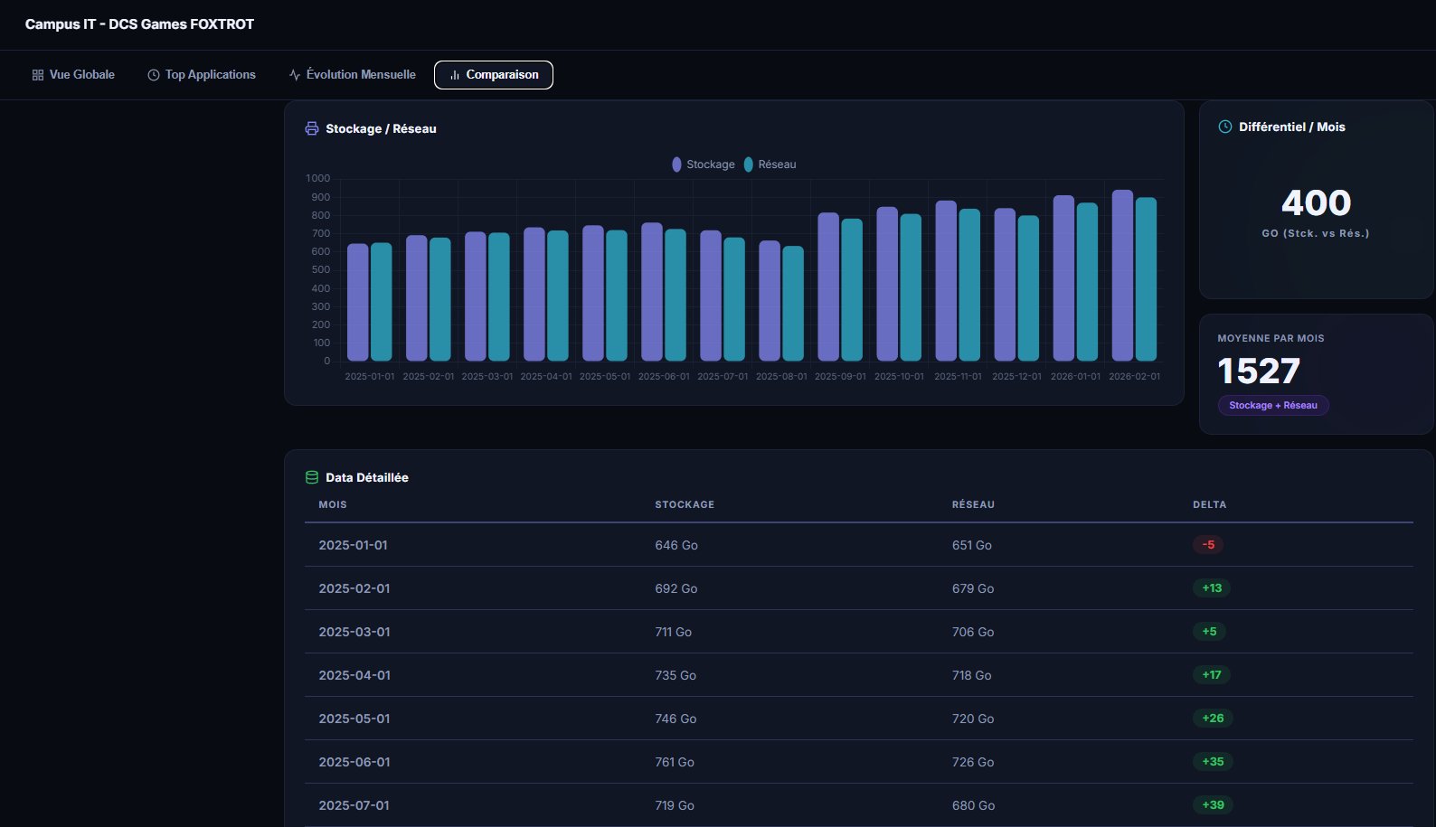
Task: Click the purple Stockage bar for 2026-02-01
Action: point(1122,276)
